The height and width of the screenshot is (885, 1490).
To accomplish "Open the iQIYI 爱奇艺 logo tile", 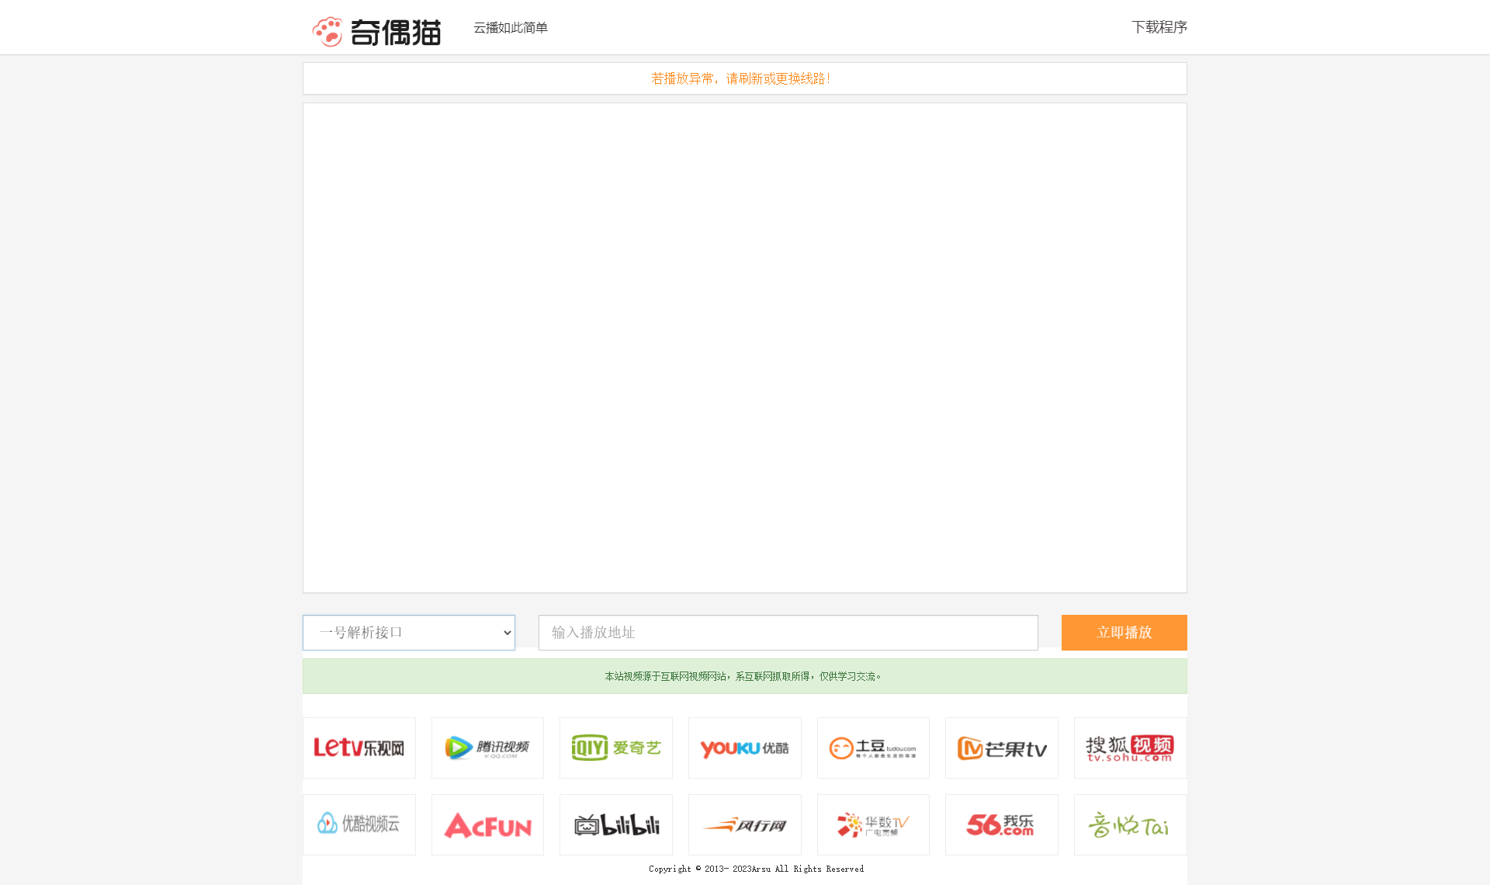I will 616,748.
